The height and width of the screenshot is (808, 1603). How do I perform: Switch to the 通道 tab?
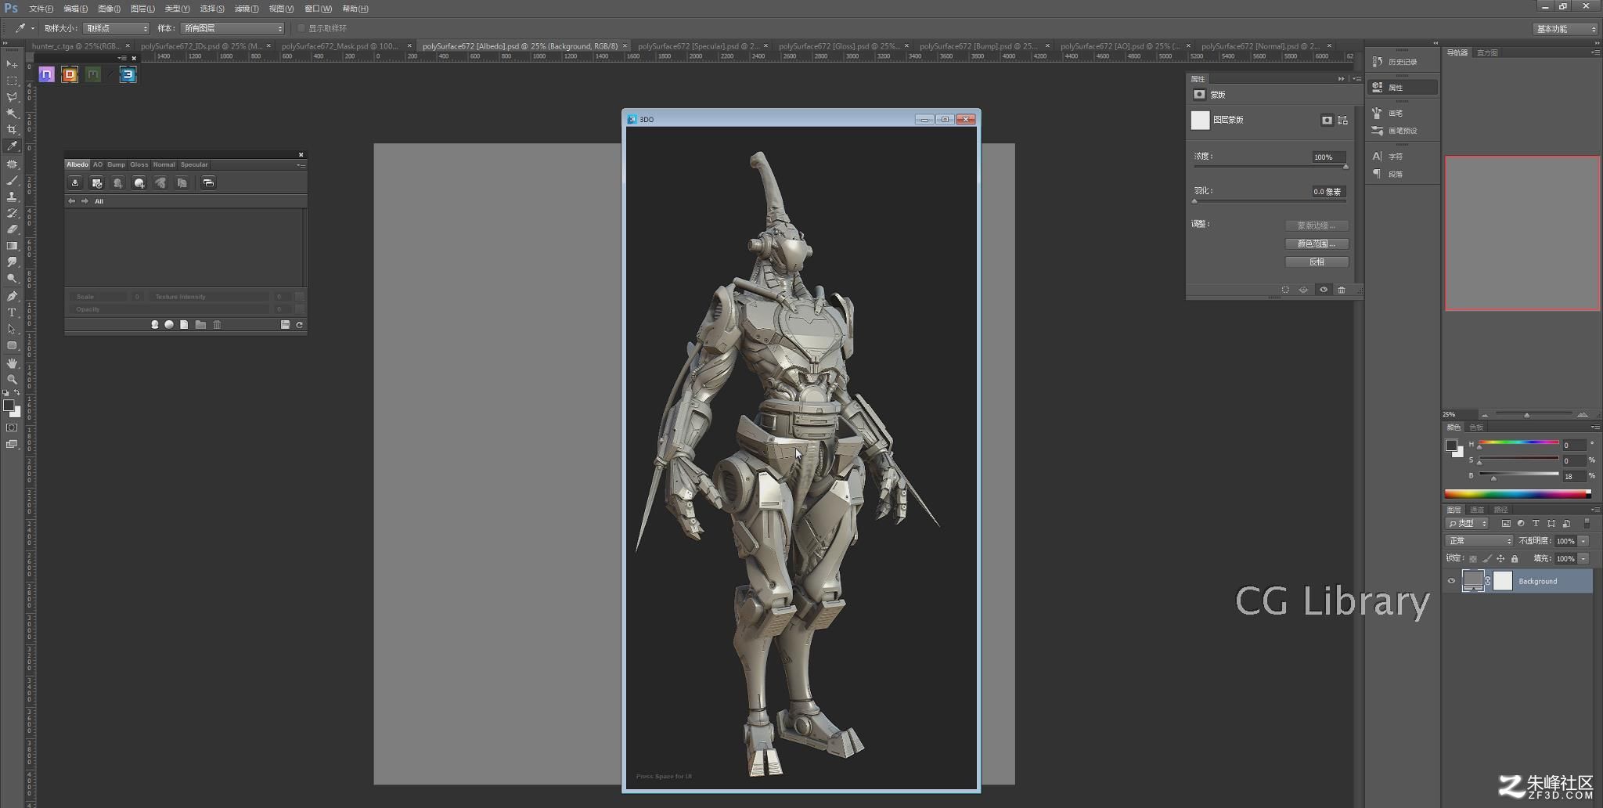tap(1477, 510)
